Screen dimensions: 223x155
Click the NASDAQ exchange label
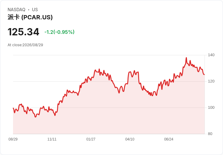(16, 10)
